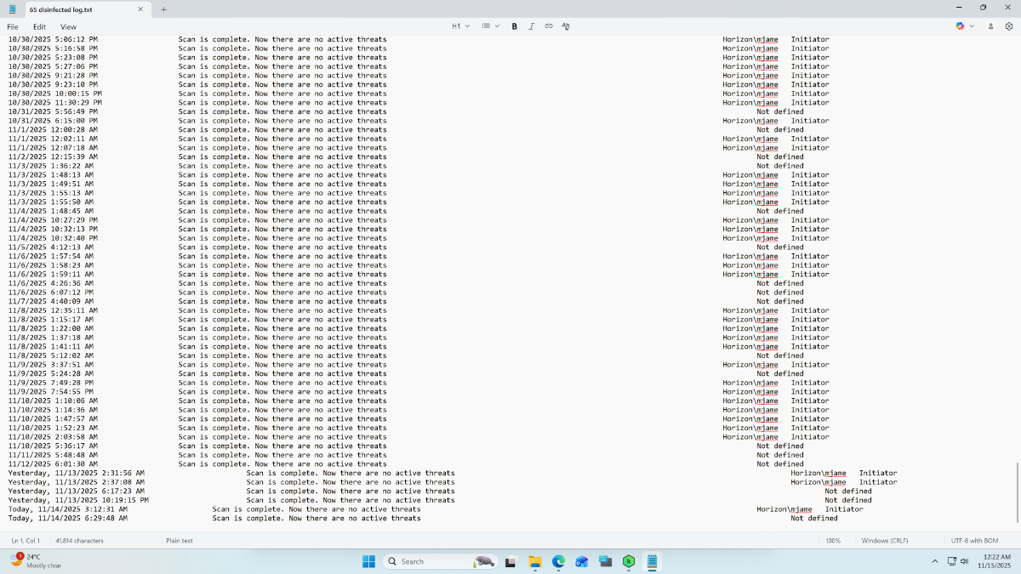Open the Windows Start menu
The width and height of the screenshot is (1021, 574).
click(369, 561)
